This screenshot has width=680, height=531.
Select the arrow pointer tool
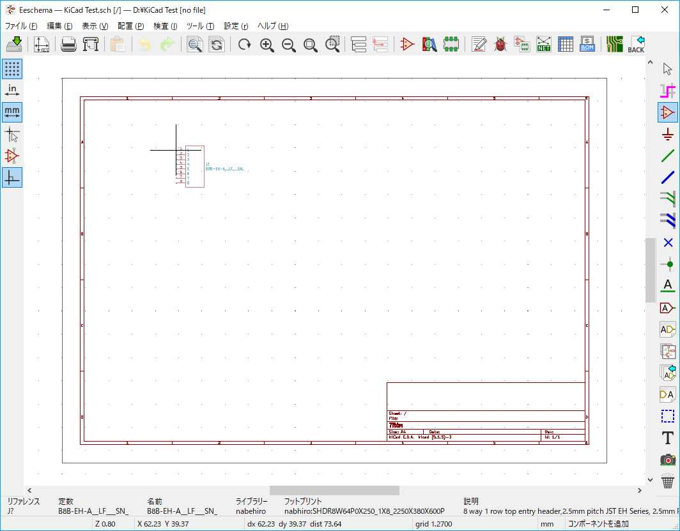[668, 69]
